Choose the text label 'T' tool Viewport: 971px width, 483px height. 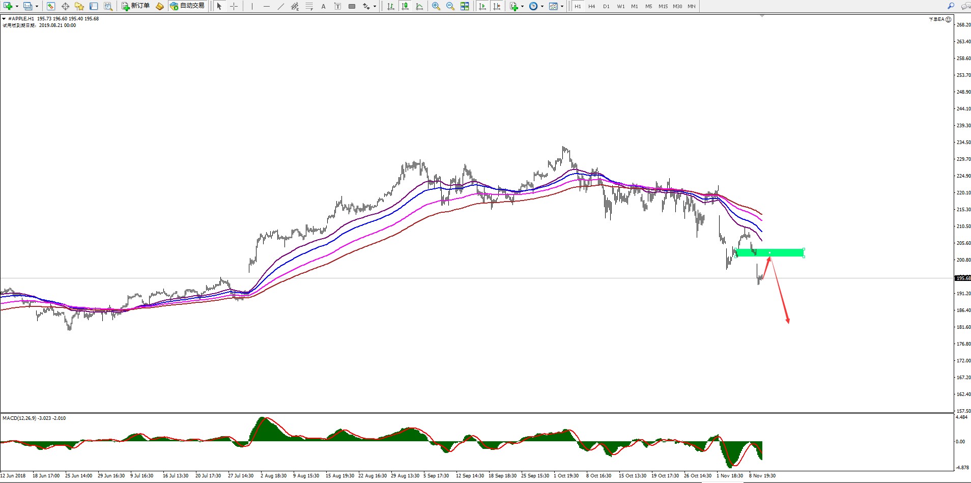pyautogui.click(x=337, y=6)
